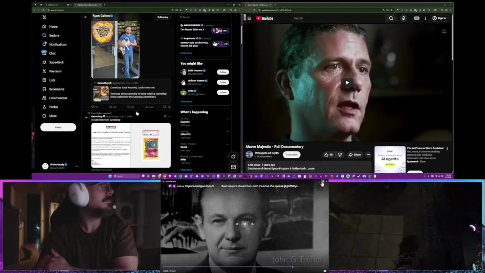Reply to the Trade Anything Day post
Image resolution: width=485 pixels, height=273 pixels.
95,107
